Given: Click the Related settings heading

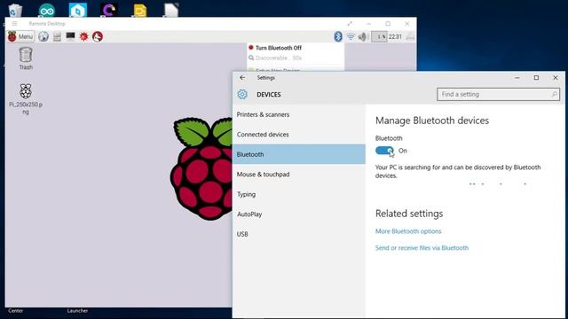Looking at the screenshot, I should [x=409, y=214].
